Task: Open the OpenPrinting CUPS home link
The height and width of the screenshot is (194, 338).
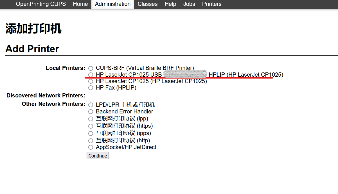Action: point(41,4)
